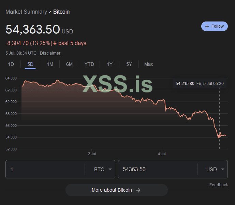Show the Max time range
Image resolution: width=235 pixels, height=205 pixels.
[148, 64]
